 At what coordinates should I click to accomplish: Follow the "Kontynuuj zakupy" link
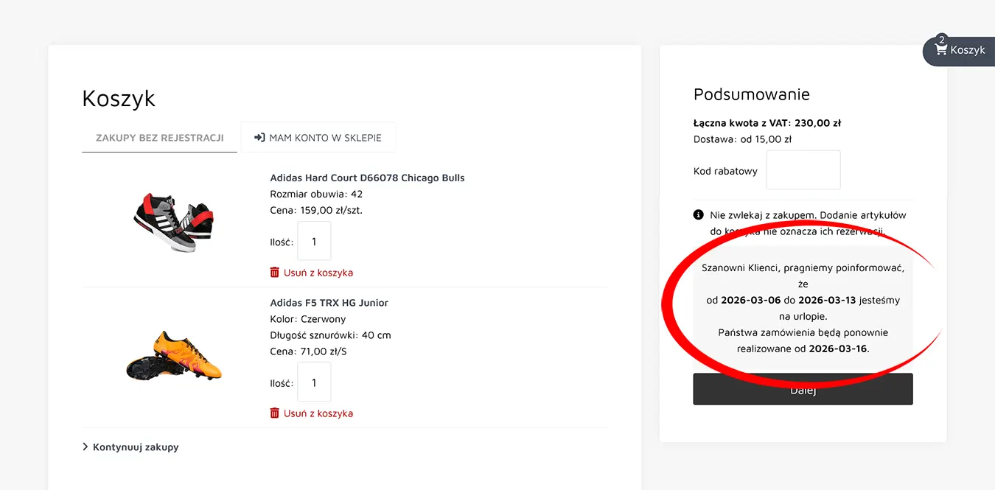point(136,447)
